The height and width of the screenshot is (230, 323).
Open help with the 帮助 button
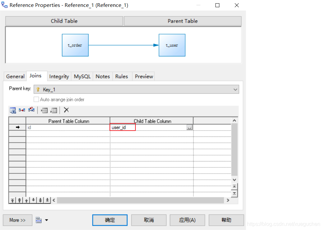[x=226, y=220]
